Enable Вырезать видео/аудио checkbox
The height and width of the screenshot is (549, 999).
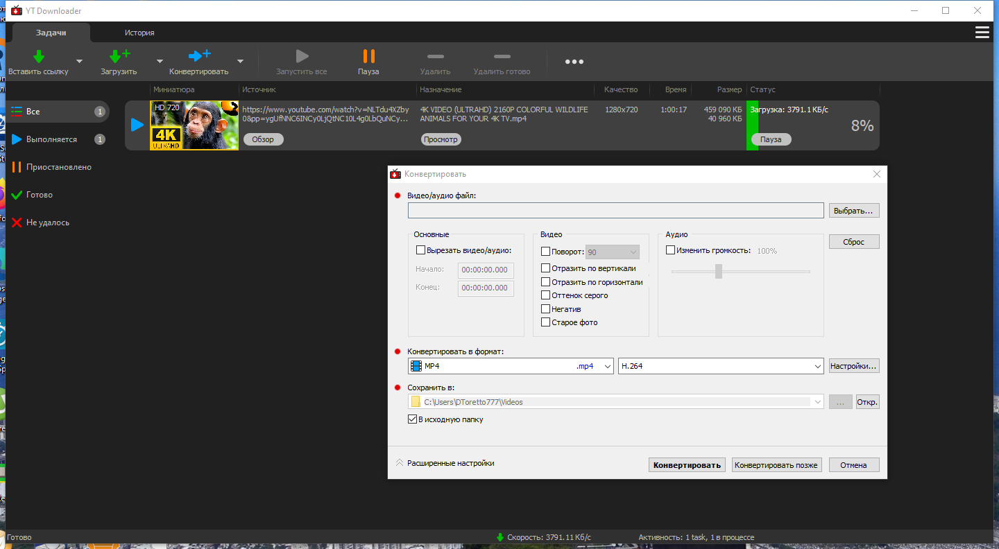click(420, 250)
